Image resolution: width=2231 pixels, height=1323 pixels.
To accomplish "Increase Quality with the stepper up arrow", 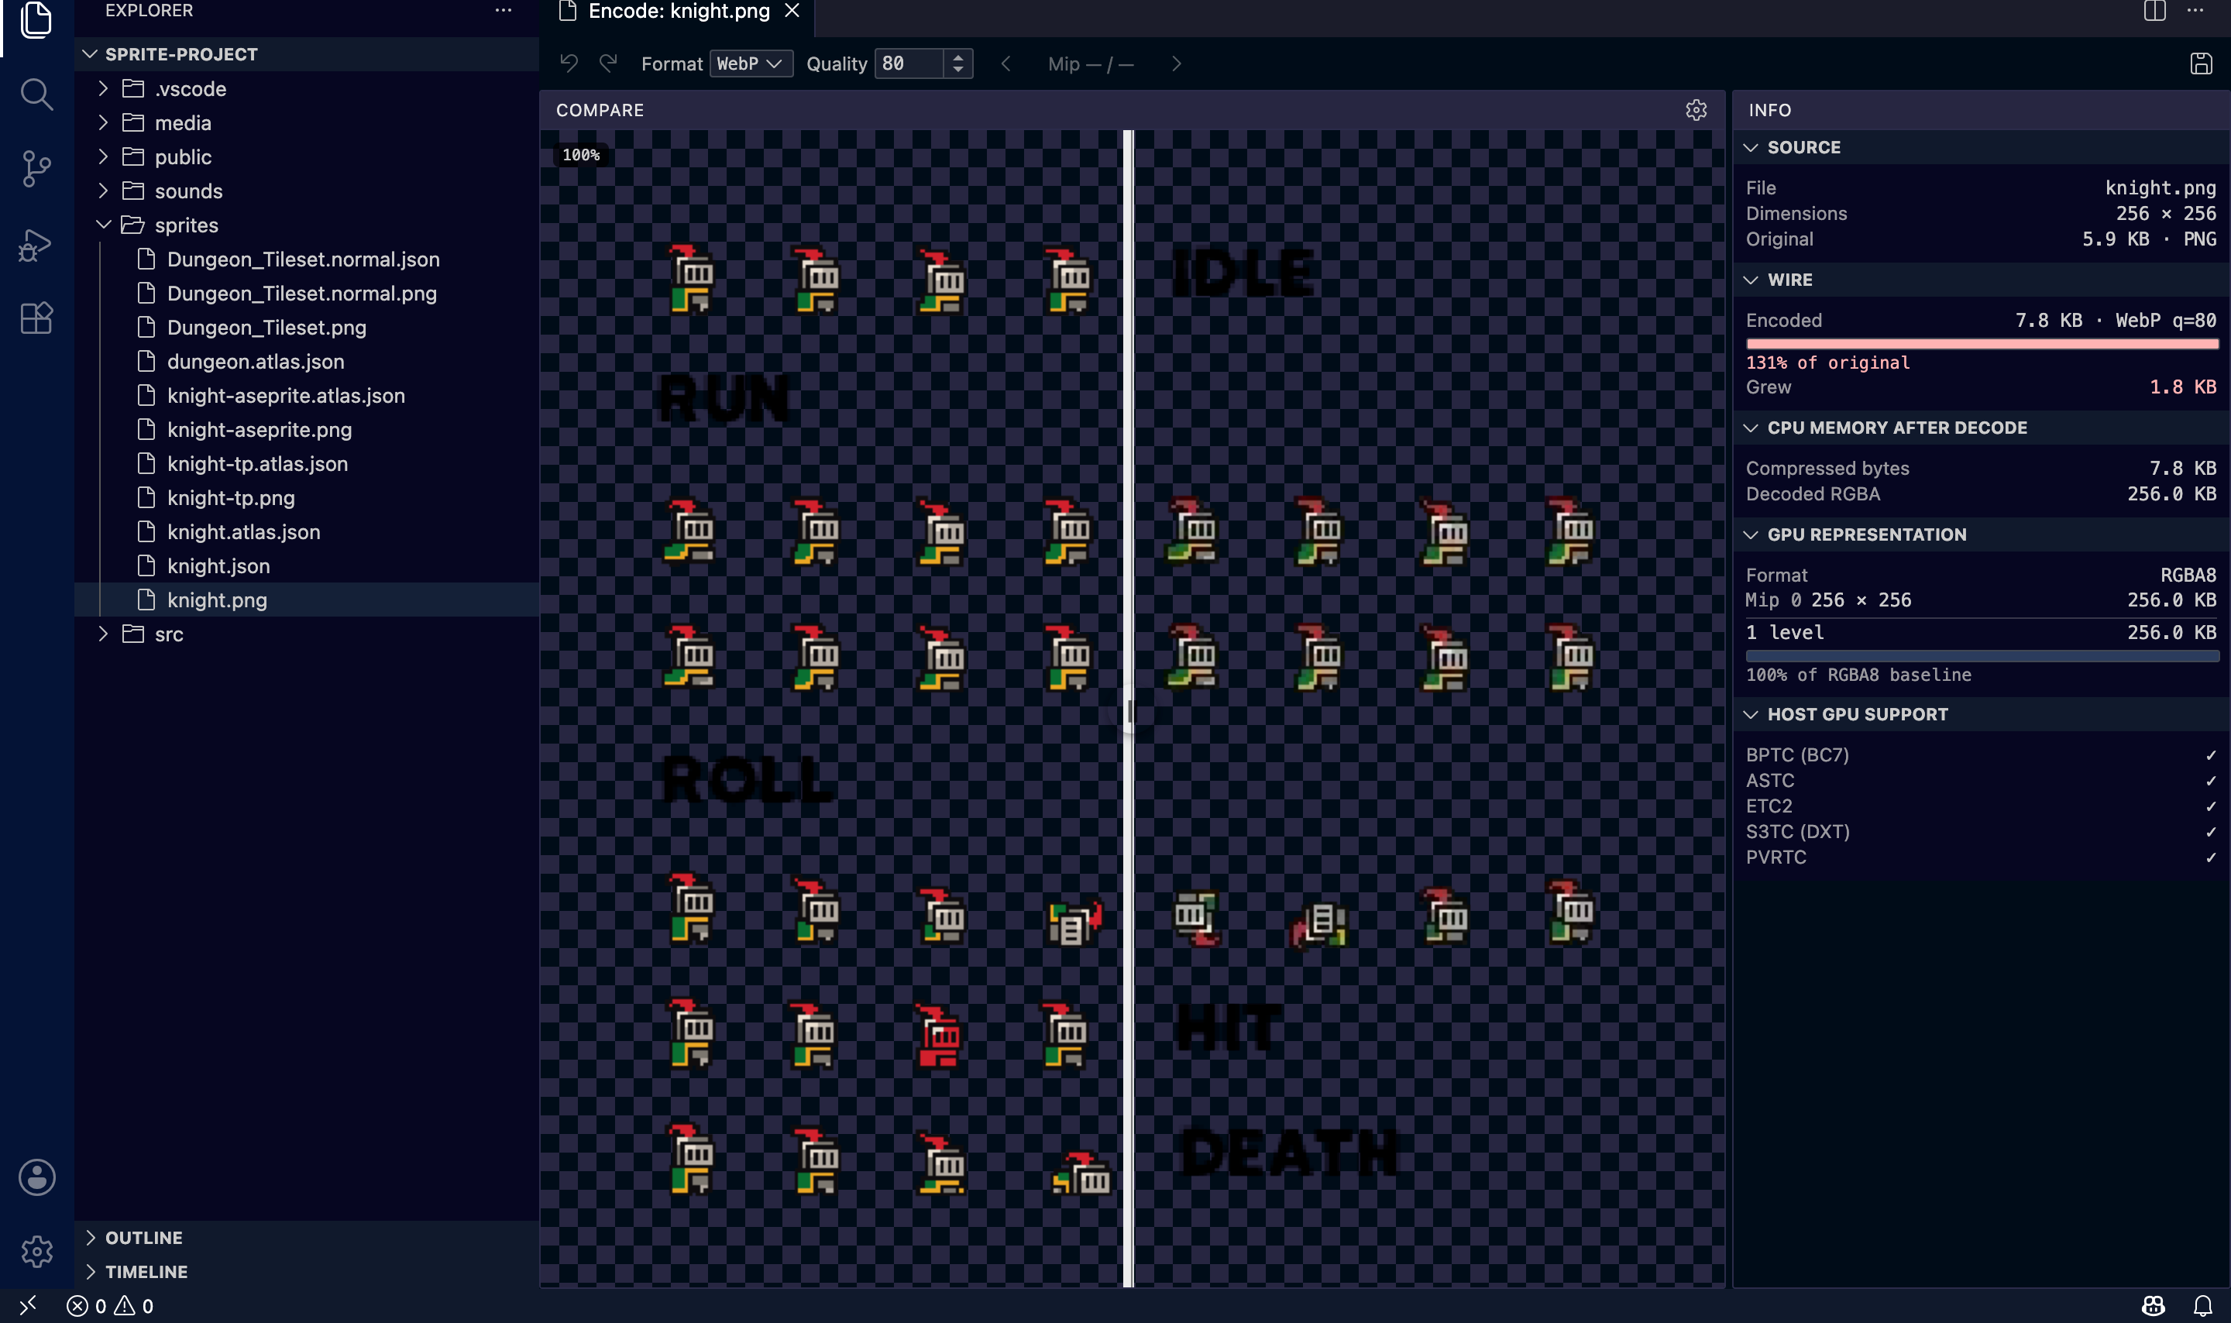I will 957,57.
